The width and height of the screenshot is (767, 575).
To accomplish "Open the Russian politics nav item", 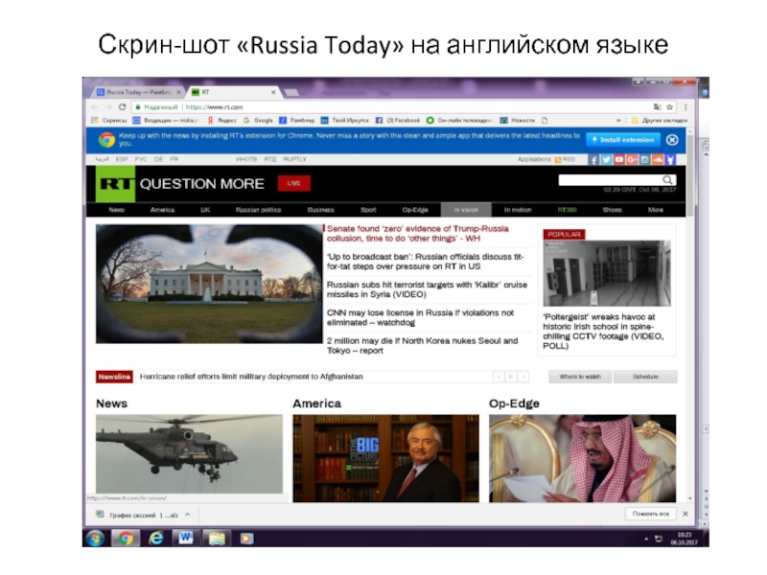I will click(x=258, y=210).
